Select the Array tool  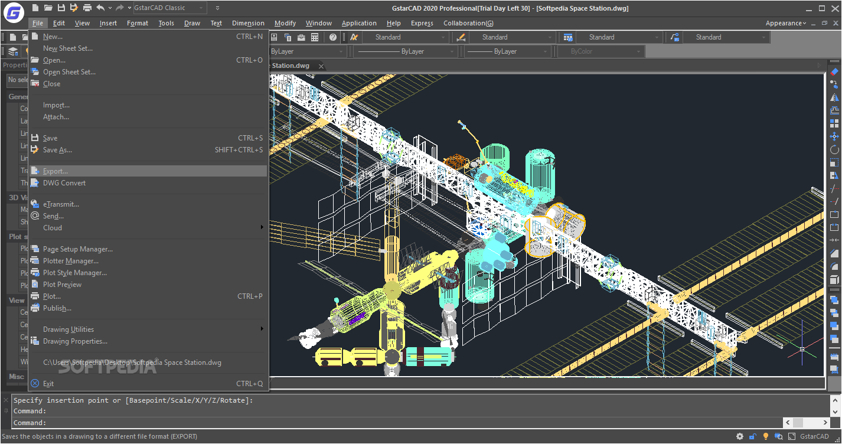834,123
